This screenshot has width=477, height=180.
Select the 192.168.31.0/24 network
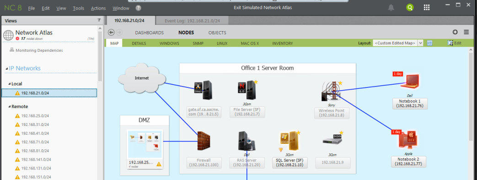pyautogui.click(x=35, y=125)
